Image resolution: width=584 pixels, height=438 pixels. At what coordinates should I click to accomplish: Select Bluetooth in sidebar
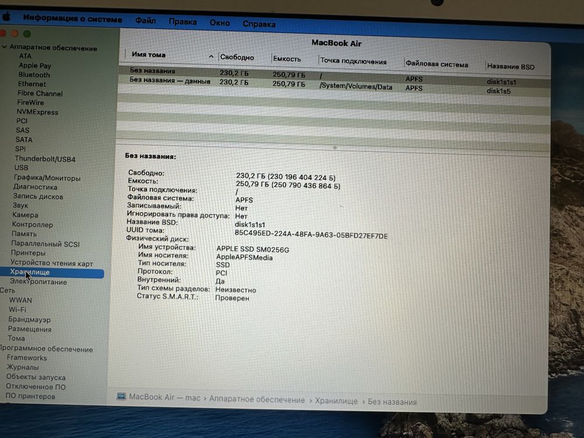pyautogui.click(x=34, y=75)
